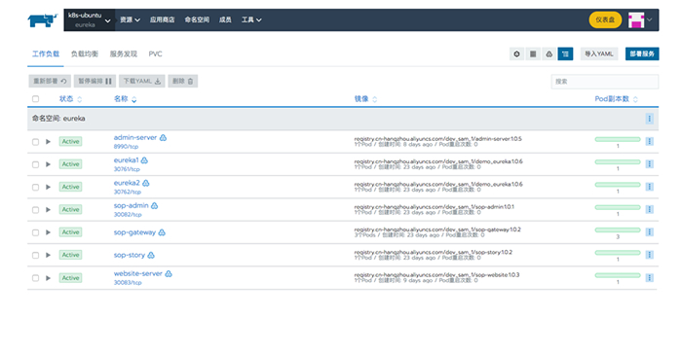
Task: Switch to the 负载均衡 tab
Action: pos(85,53)
